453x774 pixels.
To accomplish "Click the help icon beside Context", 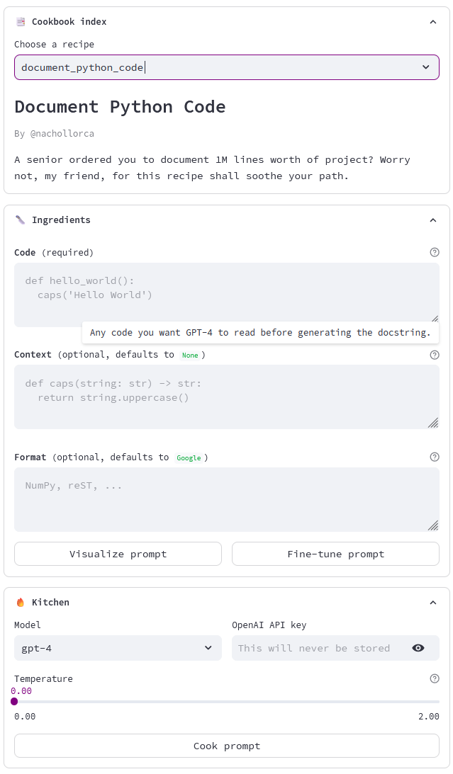I will click(435, 355).
